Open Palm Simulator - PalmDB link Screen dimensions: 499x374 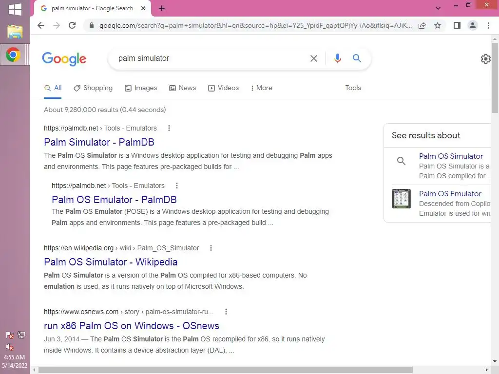tap(99, 142)
